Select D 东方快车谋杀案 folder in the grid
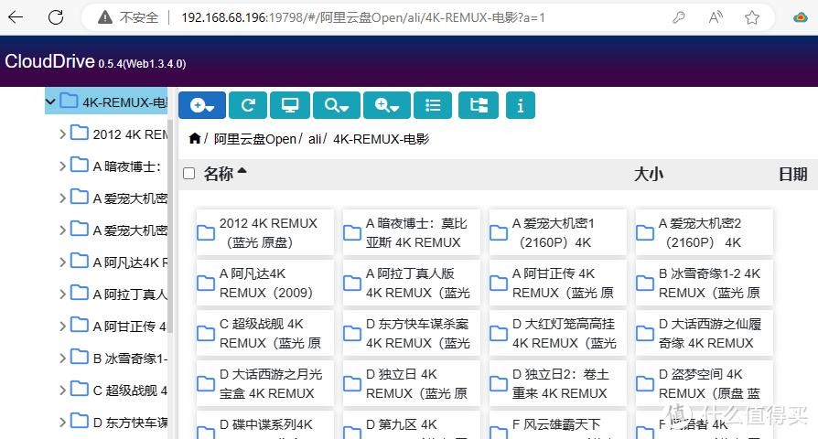Viewport: 818px width, 439px height. point(412,334)
